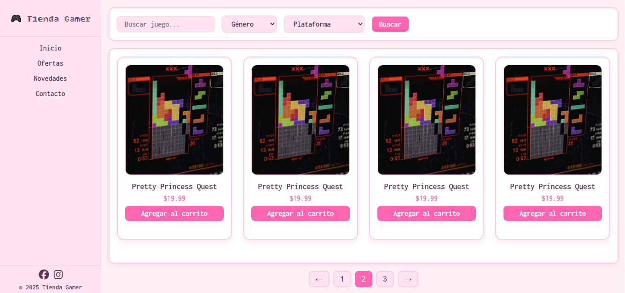
Task: Add the second Pretty Princess Quest to cart
Action: pyautogui.click(x=301, y=214)
